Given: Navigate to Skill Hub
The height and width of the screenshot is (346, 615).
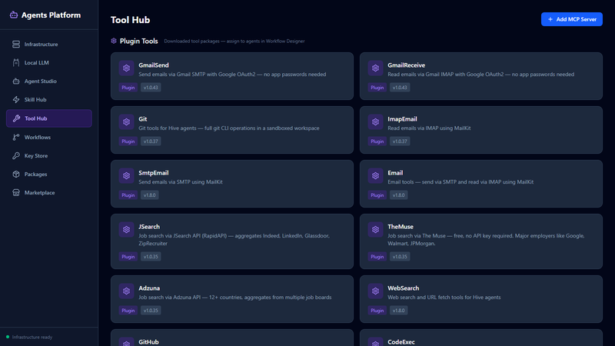Looking at the screenshot, I should [35, 100].
